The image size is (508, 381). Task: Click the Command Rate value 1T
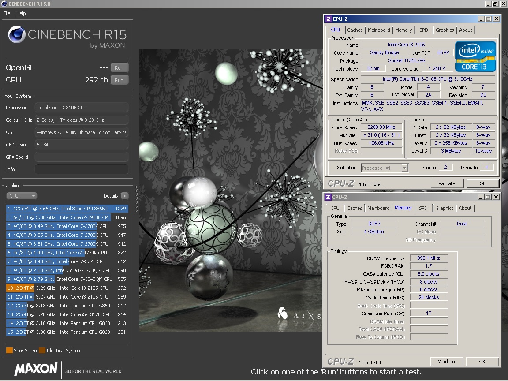tap(429, 313)
